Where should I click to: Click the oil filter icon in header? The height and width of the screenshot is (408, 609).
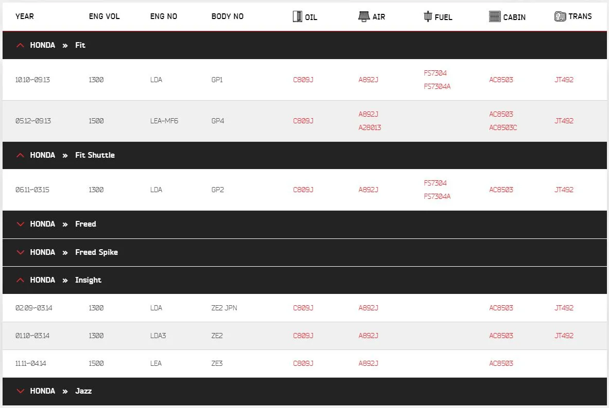click(297, 16)
